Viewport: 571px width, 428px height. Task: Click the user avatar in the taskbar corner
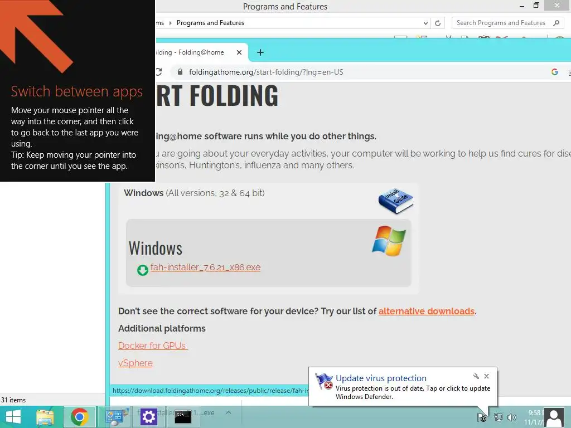click(x=554, y=417)
